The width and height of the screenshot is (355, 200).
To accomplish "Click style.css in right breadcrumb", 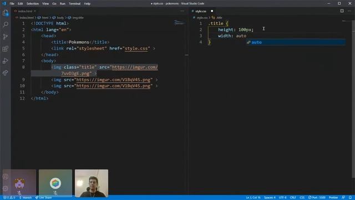I will point(201,18).
